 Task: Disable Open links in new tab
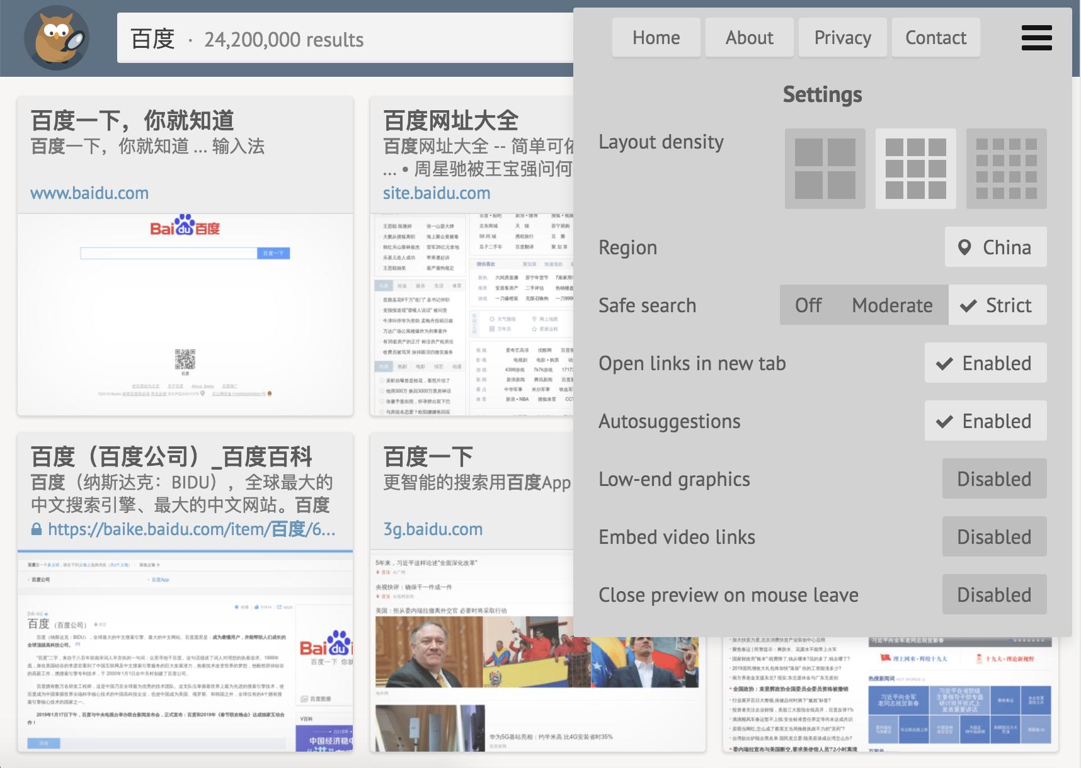point(985,363)
